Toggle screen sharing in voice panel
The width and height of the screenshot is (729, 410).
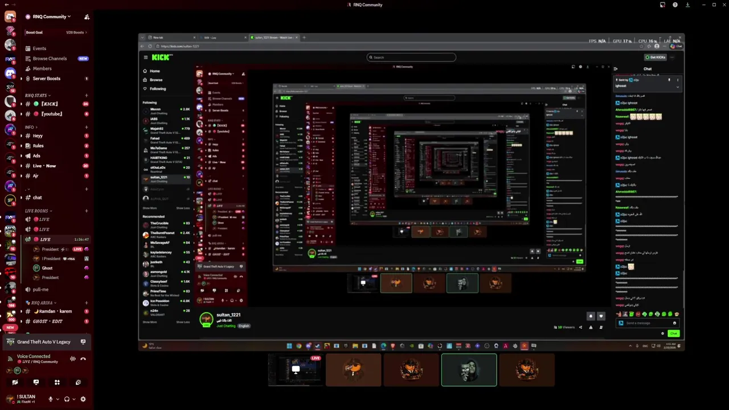[x=36, y=382]
